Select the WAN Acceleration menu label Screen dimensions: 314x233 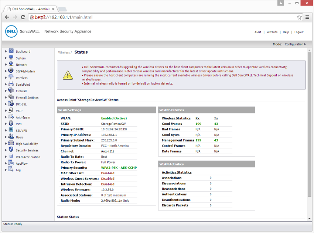[x=28, y=157]
